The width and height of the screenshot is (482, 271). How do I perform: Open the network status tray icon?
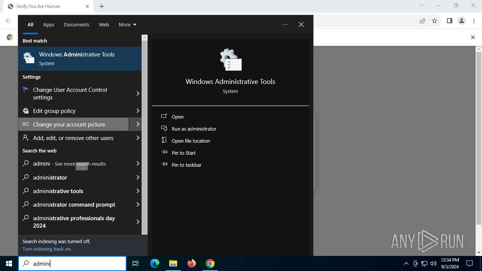click(x=424, y=263)
